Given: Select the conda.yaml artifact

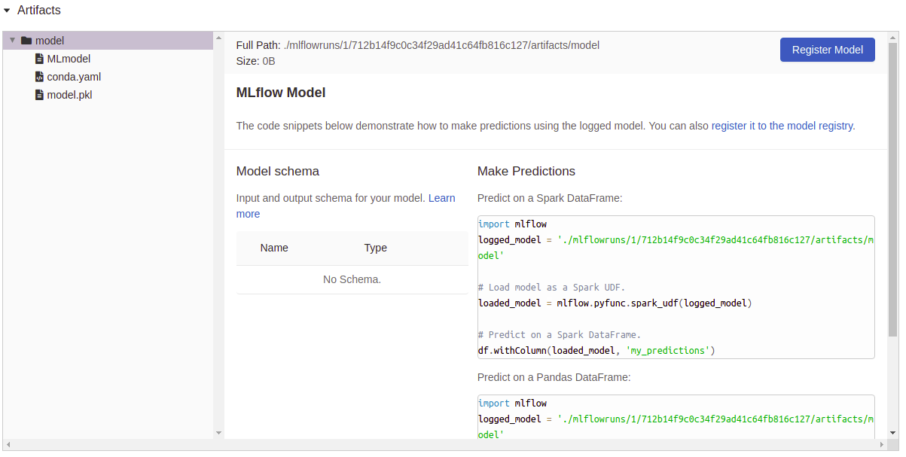Looking at the screenshot, I should pos(75,76).
